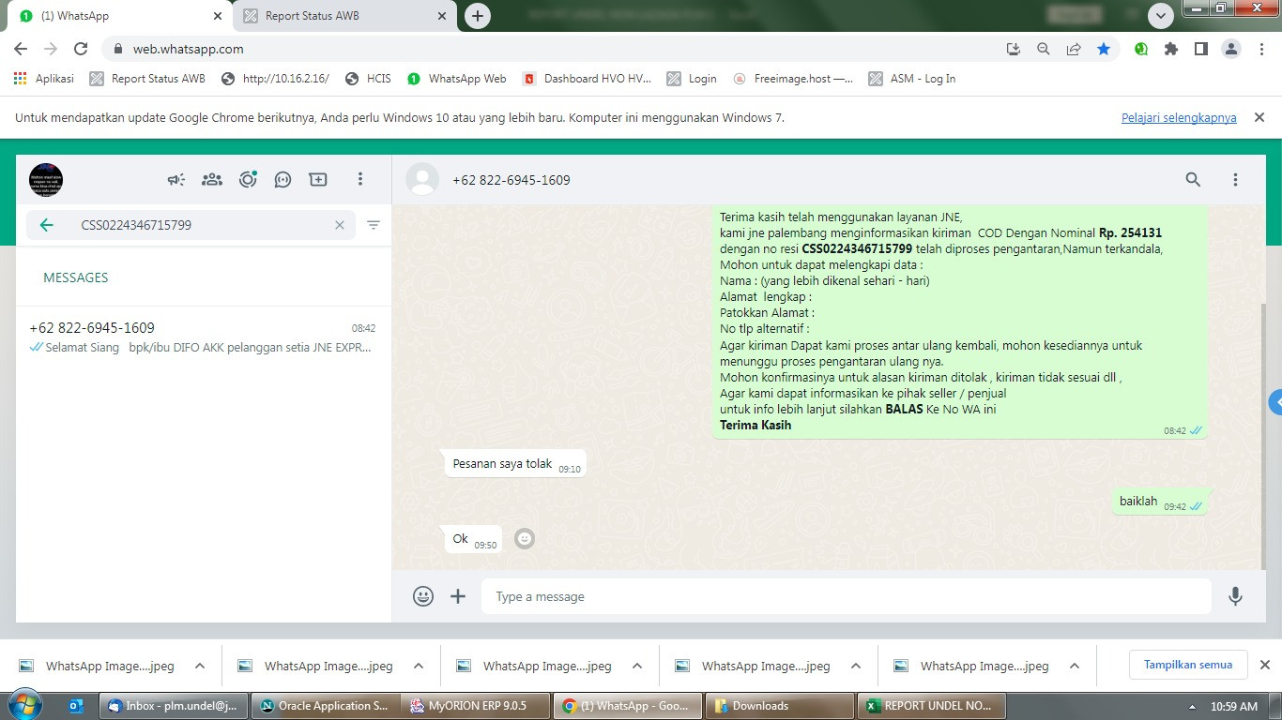1282x720 pixels.
Task: Open MyORION ERP 9.0.5 taskbar item
Action: pyautogui.click(x=477, y=706)
